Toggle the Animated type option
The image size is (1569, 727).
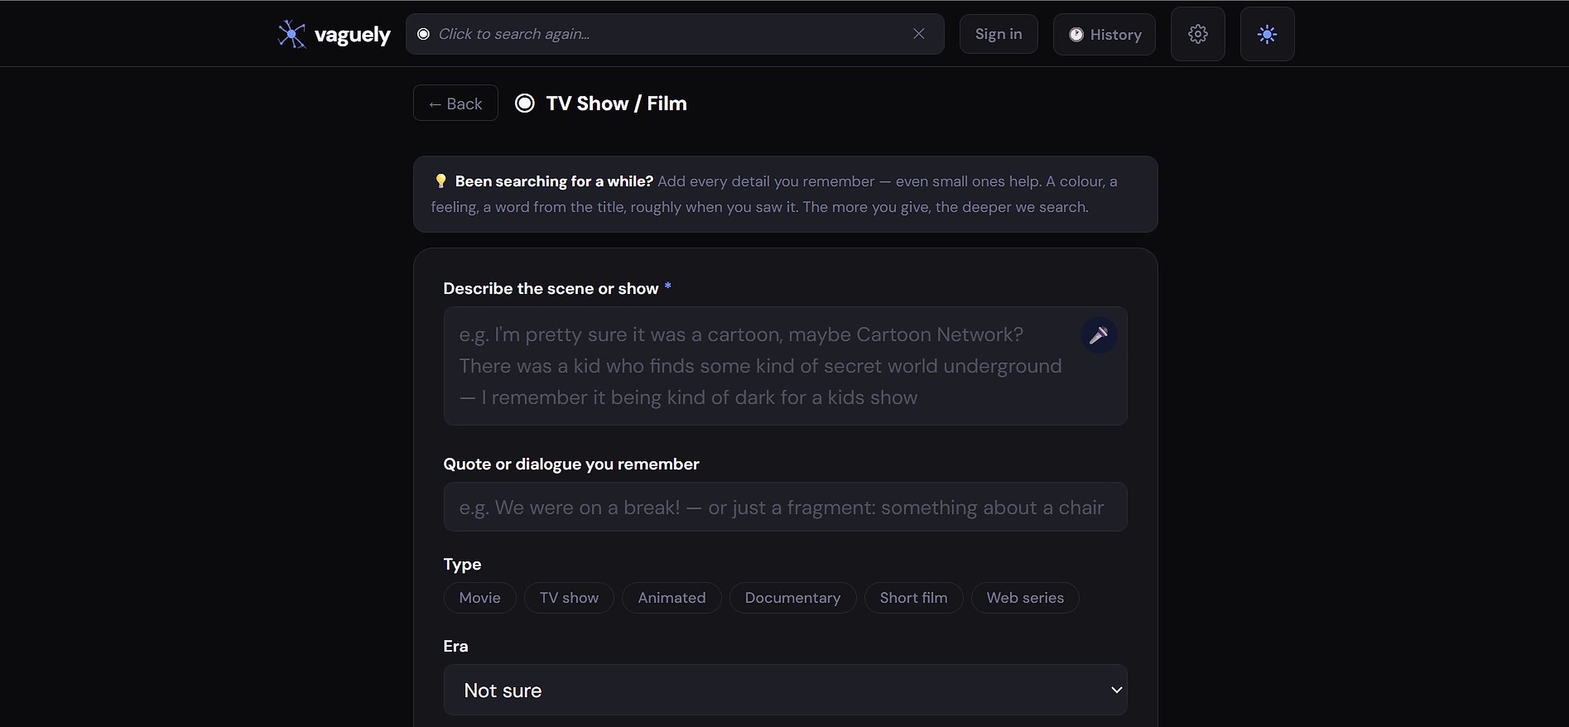click(671, 598)
